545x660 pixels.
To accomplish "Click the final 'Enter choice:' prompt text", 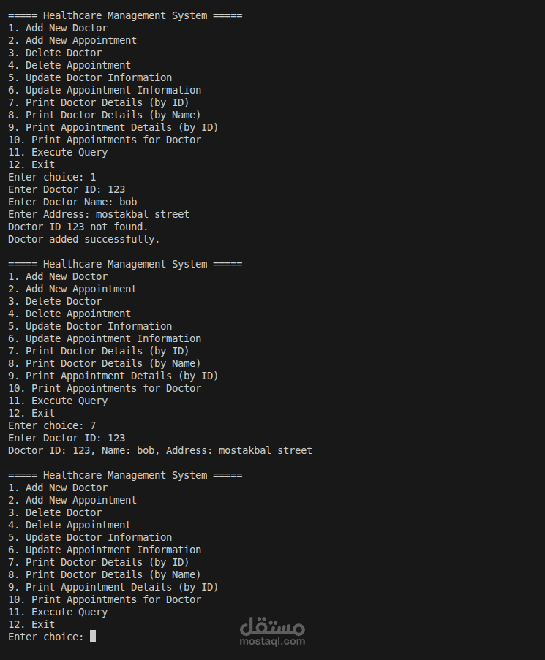I will pos(45,637).
